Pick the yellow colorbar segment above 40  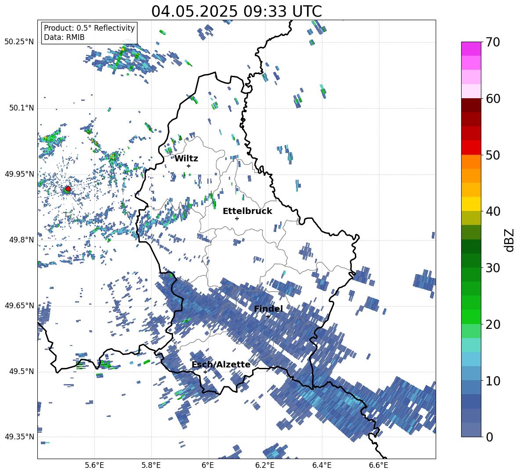tap(471, 204)
